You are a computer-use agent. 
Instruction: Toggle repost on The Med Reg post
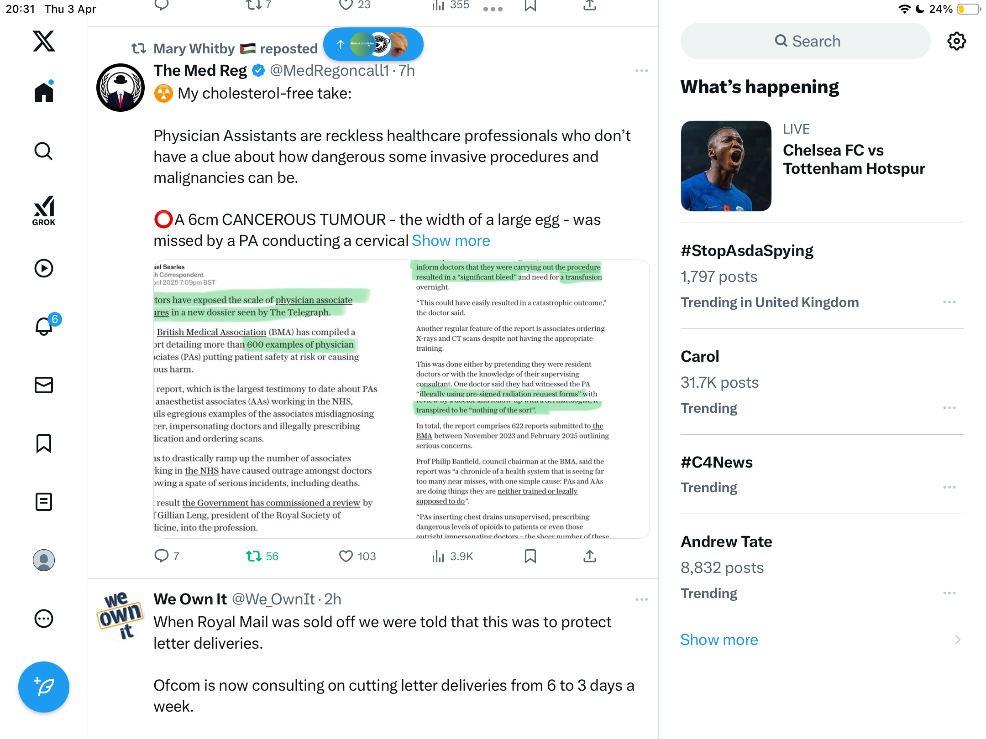pos(262,556)
